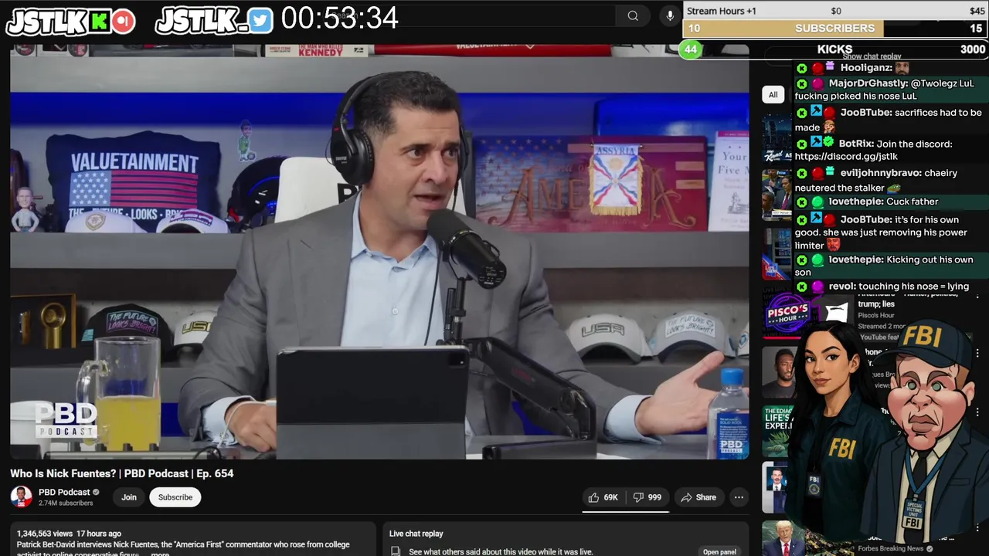Image resolution: width=989 pixels, height=556 pixels.
Task: Click revol username in chat
Action: click(842, 286)
